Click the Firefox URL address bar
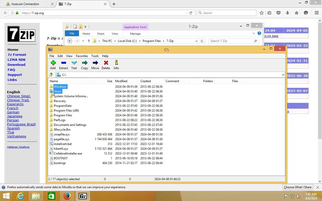This screenshot has height=201, width=322. pos(103,13)
